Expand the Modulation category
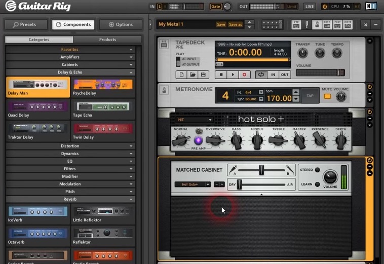Screen dimensions: 384x264 pos(70,184)
